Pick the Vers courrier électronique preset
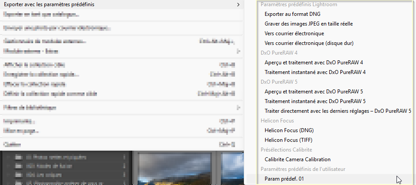Screen dimensions: 416x185 coord(294,33)
